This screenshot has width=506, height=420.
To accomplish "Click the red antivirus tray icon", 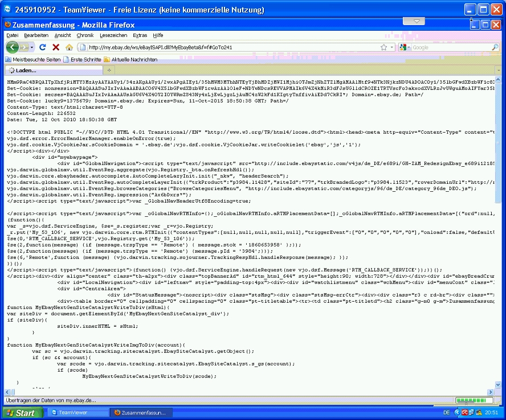I will 465,413.
